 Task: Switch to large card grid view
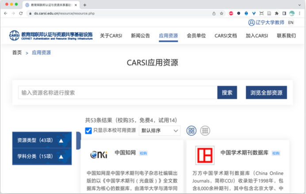tap(191, 131)
